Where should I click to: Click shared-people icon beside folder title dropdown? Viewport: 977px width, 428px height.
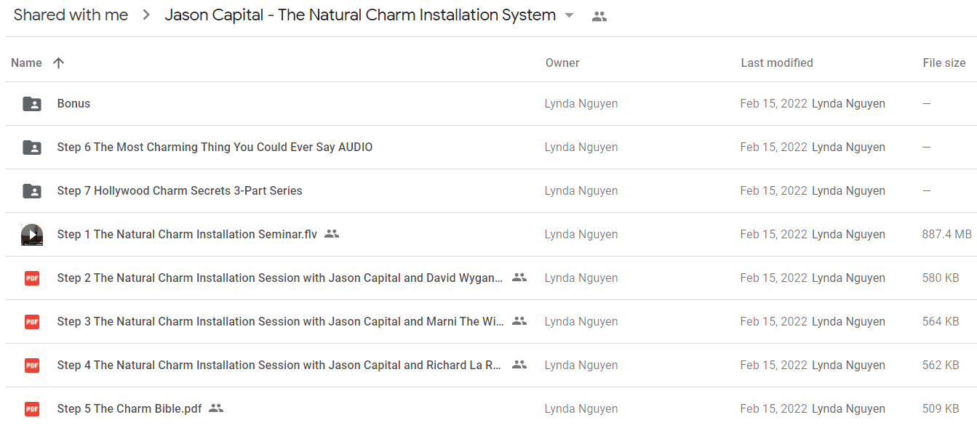click(599, 16)
